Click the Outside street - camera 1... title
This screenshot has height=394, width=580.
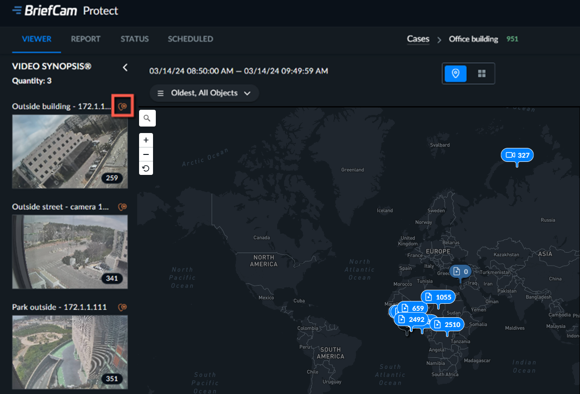point(60,207)
